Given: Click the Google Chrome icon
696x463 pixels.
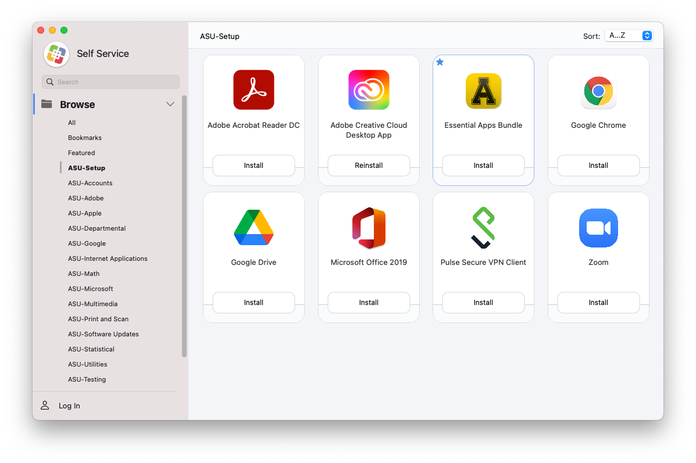Looking at the screenshot, I should [x=598, y=91].
